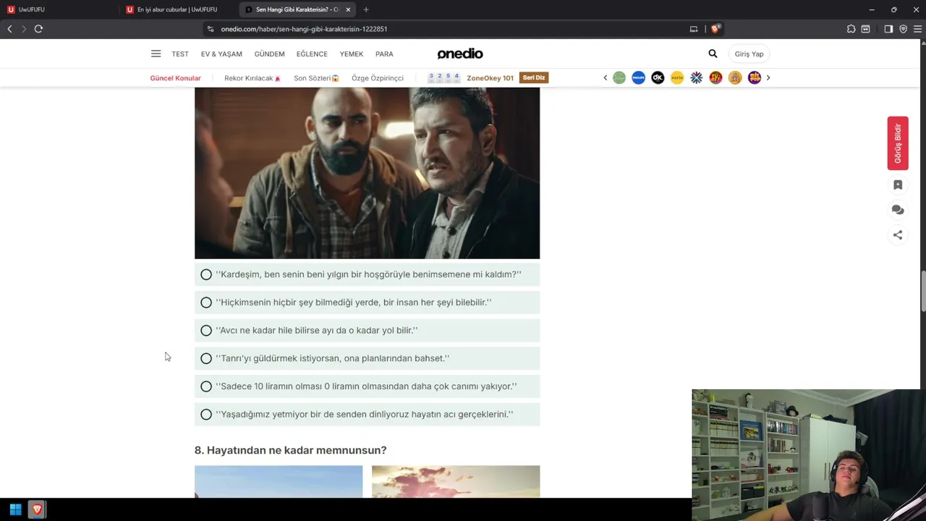Open the browser extensions puzzle icon
926x521 pixels.
pos(851,29)
